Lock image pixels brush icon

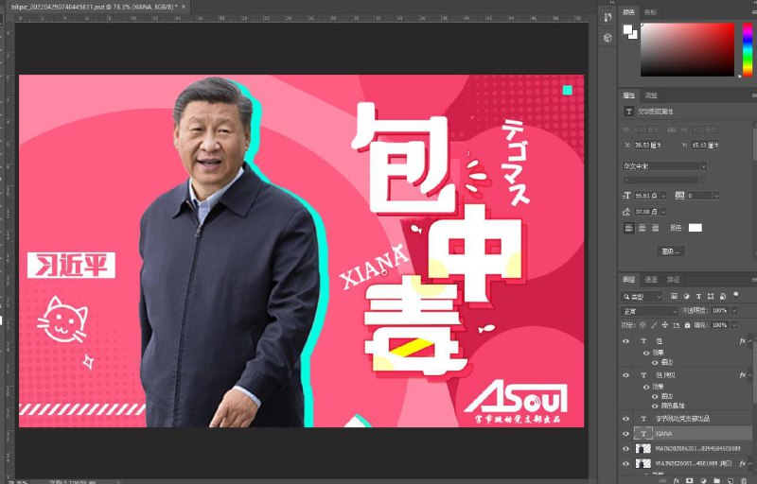[654, 325]
